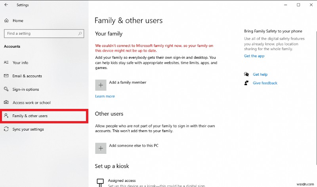
Task: Click the back arrow icon
Action: click(x=6, y=5)
